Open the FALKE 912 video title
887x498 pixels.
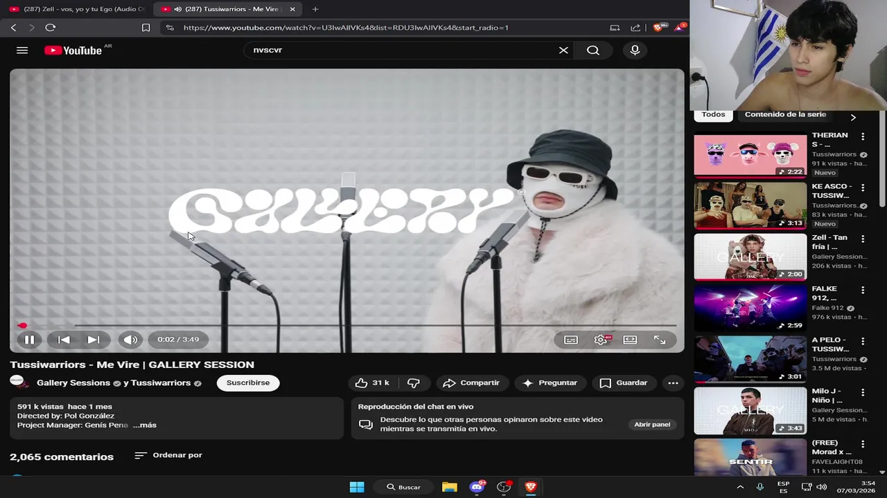point(825,293)
